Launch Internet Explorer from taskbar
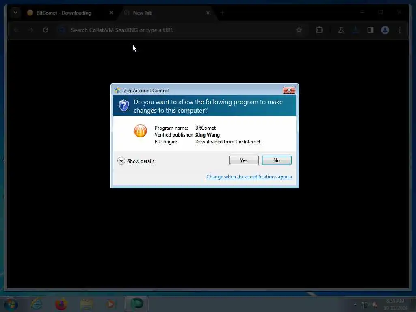The height and width of the screenshot is (312, 416). click(36, 304)
